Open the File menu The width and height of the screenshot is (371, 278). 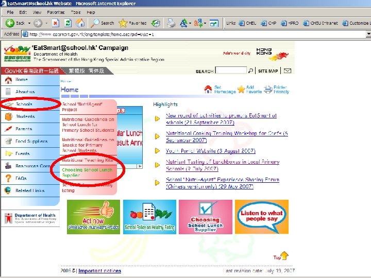[x=10, y=12]
